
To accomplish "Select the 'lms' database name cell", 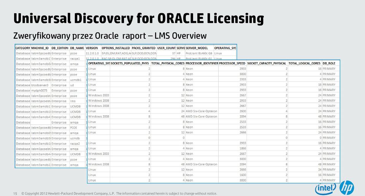I will point(73,101).
